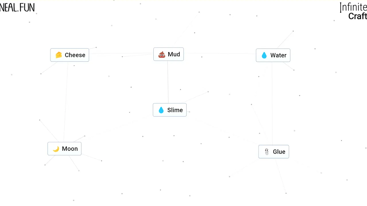Click the crescent moon emoji icon
Image resolution: width=367 pixels, height=206 pixels.
tap(56, 149)
